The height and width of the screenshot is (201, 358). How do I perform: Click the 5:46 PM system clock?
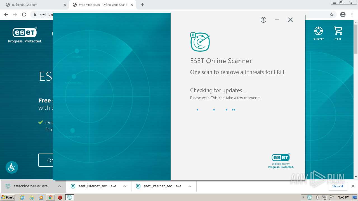pyautogui.click(x=343, y=197)
